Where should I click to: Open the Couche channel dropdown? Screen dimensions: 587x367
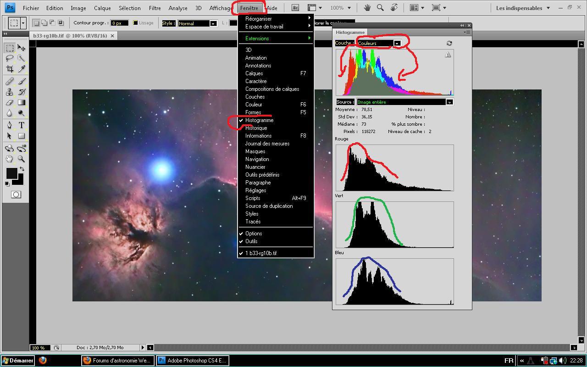[397, 43]
